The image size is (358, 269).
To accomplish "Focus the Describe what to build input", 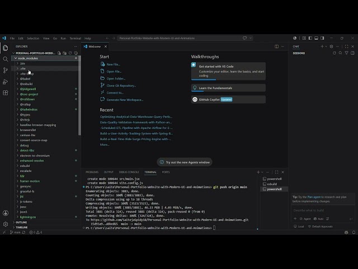I will (x=322, y=210).
